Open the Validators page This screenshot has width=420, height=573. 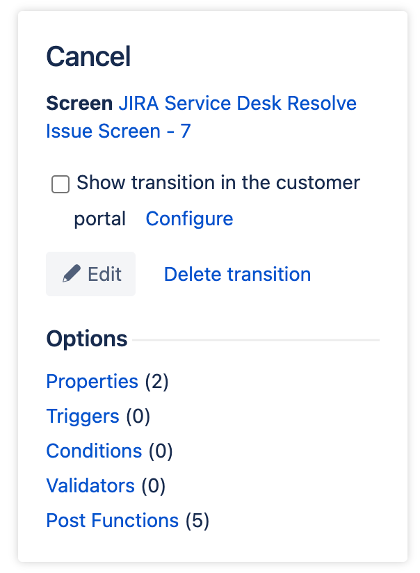click(x=90, y=485)
